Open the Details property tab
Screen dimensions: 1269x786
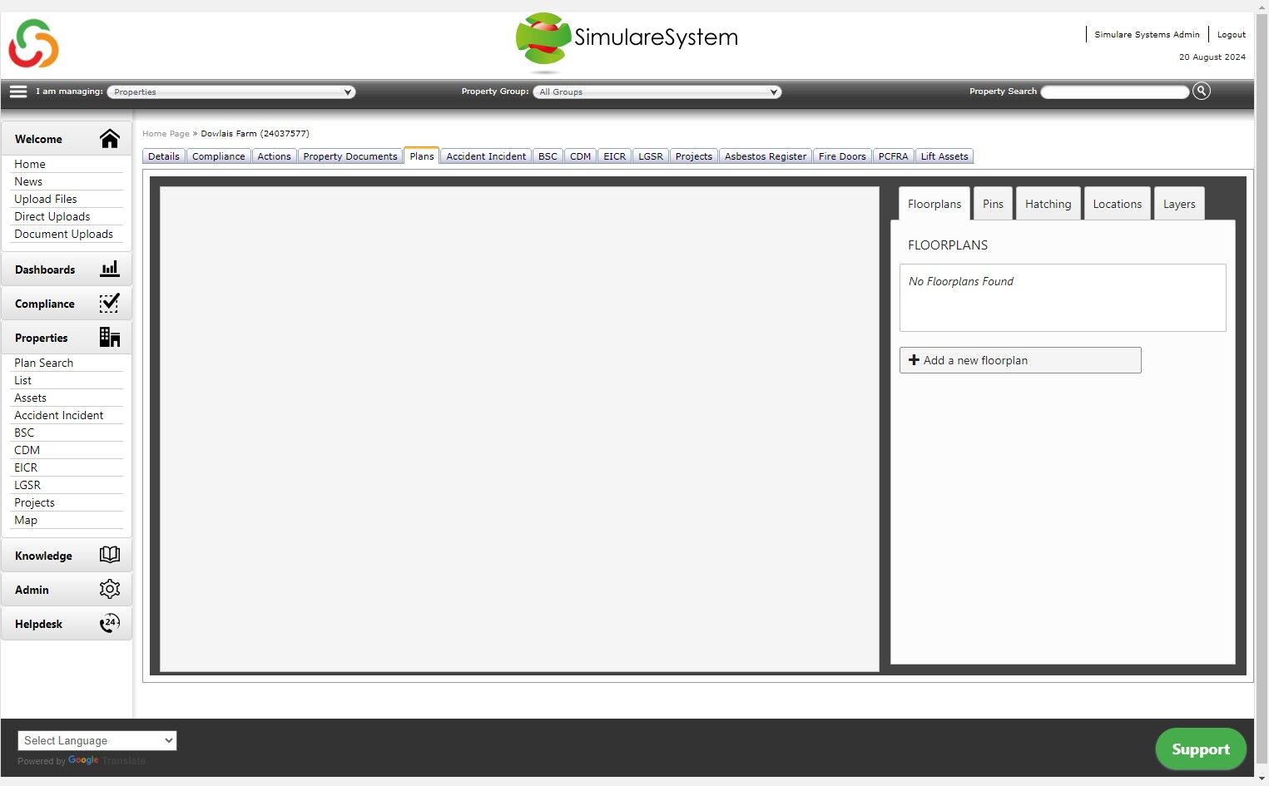pyautogui.click(x=164, y=156)
